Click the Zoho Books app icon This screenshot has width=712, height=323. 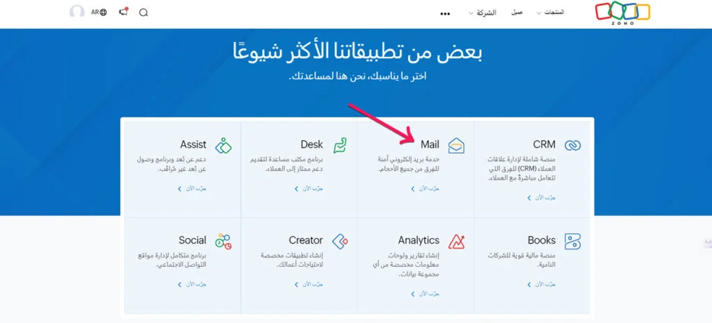572,241
